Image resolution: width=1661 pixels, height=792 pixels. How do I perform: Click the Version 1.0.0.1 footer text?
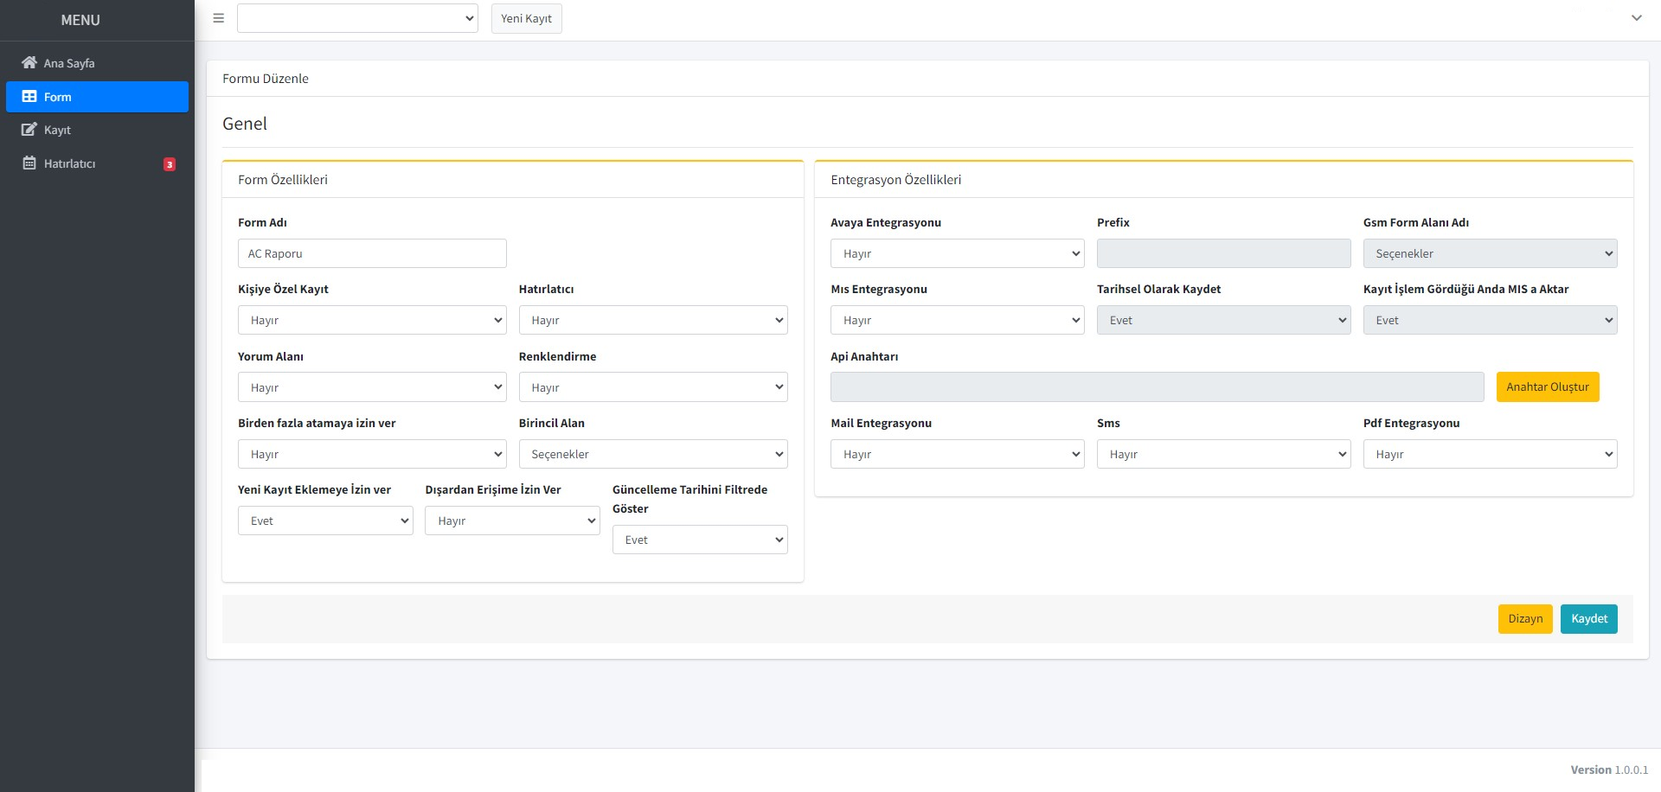(x=1609, y=770)
